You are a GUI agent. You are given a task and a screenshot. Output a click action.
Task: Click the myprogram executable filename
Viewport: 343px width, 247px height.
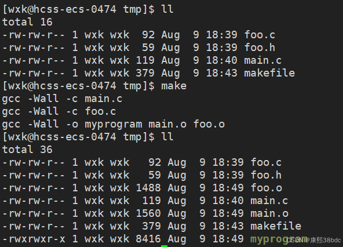click(279, 239)
